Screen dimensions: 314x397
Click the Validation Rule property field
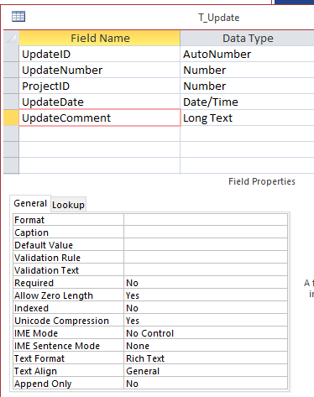pos(206,258)
